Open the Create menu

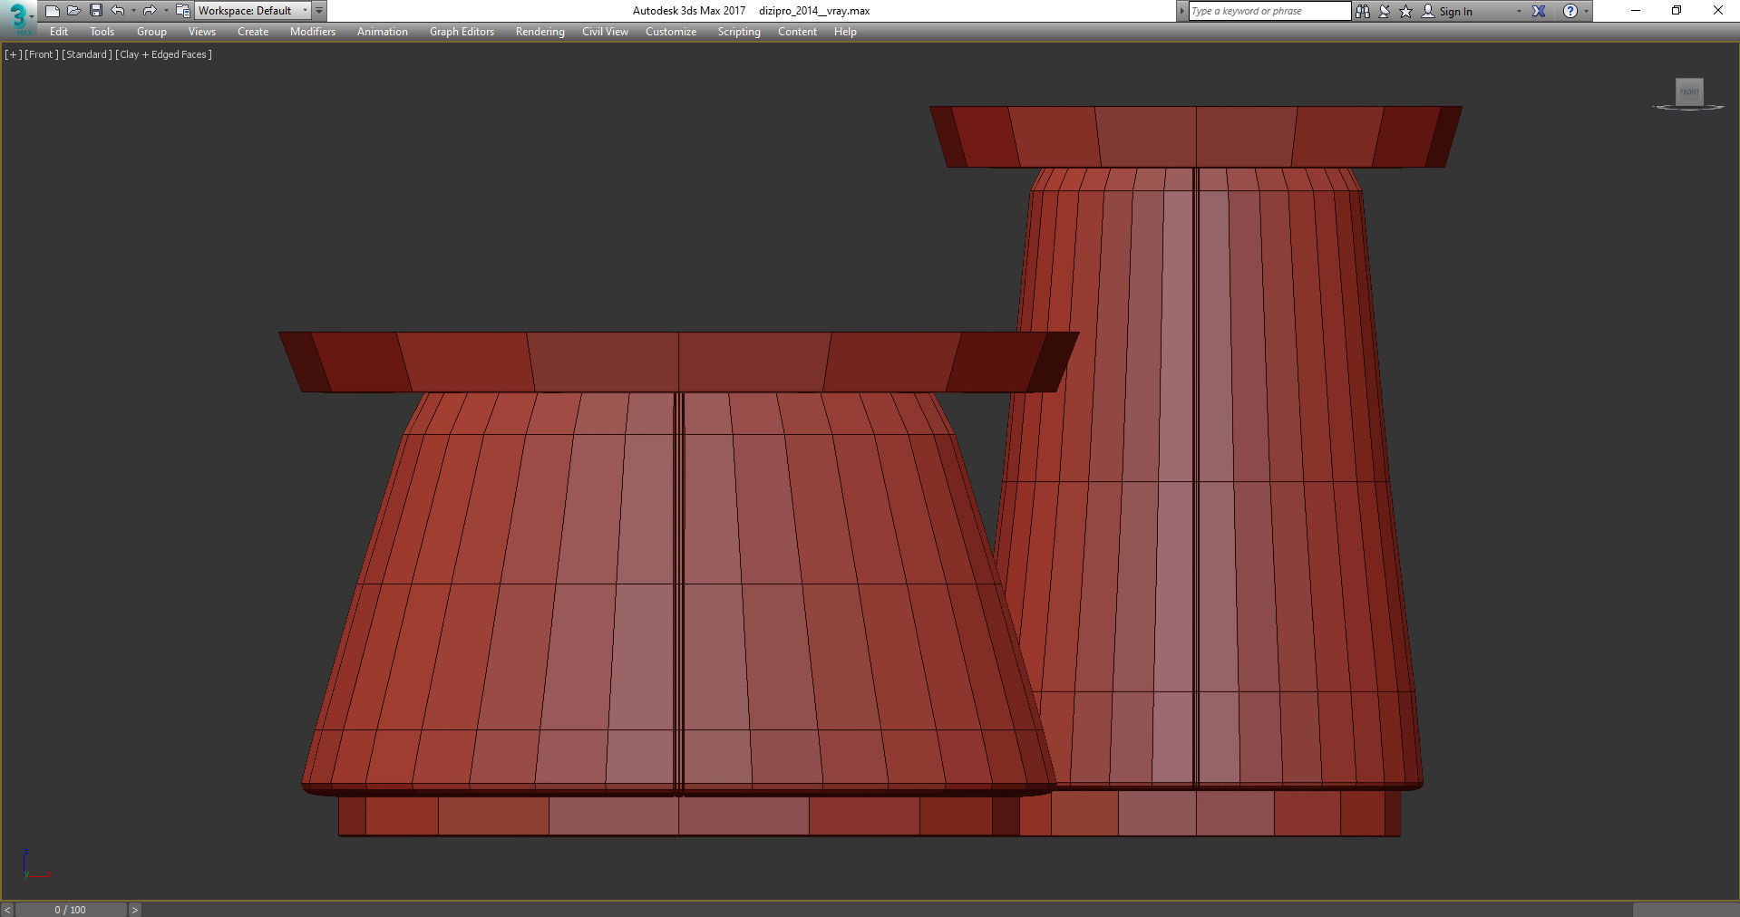pos(253,32)
